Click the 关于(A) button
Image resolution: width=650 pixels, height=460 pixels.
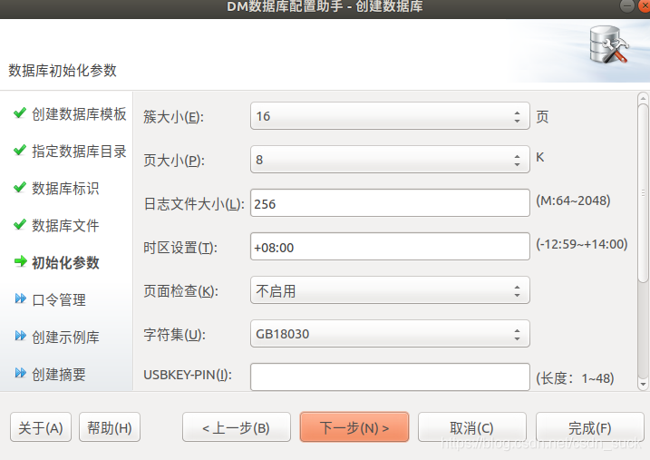[x=41, y=427]
